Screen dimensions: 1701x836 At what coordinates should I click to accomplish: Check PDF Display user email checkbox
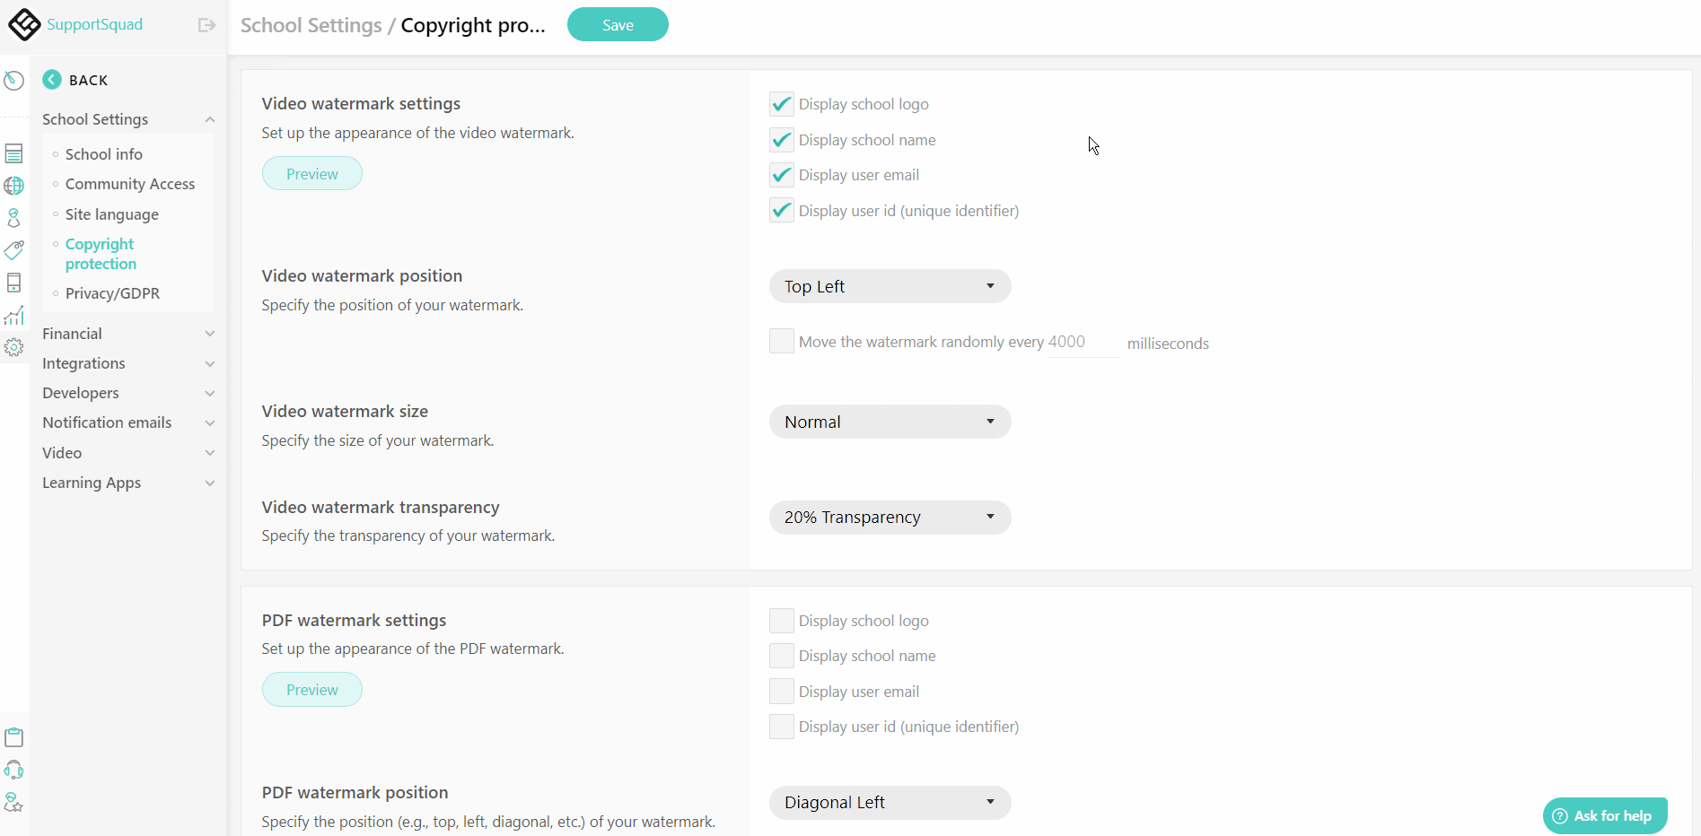(781, 692)
